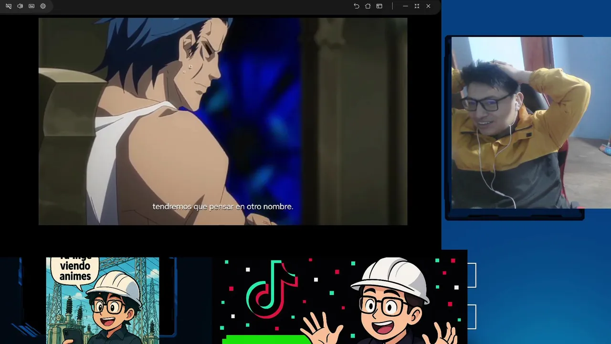The width and height of the screenshot is (611, 344).
Task: Click the "viendo animes" cartoon engineer thumbnail
Action: [x=103, y=301]
